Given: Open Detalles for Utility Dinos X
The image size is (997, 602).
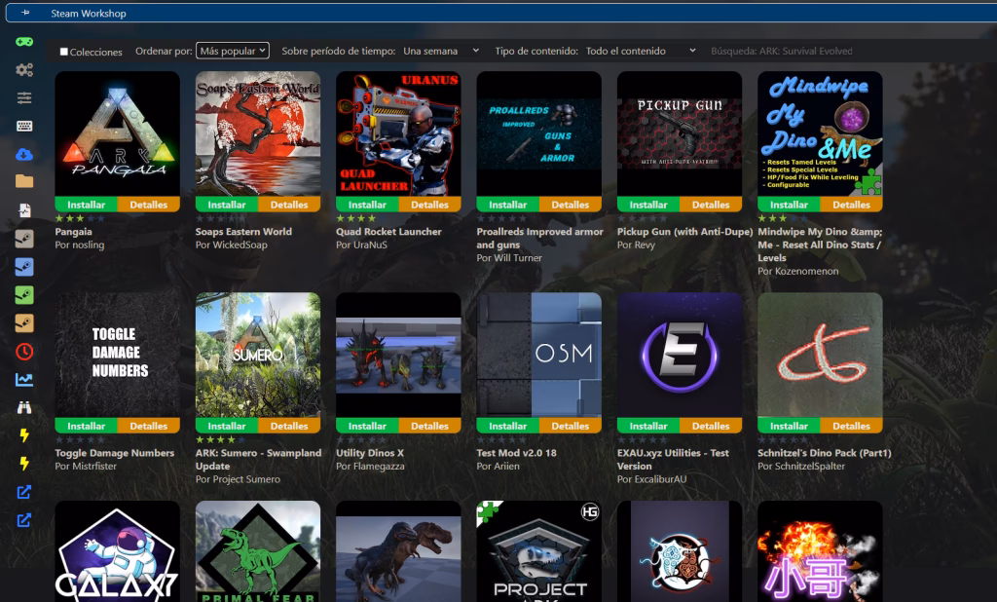Looking at the screenshot, I should (x=429, y=426).
